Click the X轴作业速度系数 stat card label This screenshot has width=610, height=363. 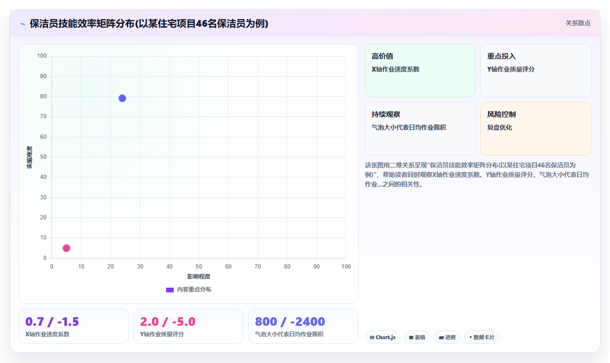point(47,334)
